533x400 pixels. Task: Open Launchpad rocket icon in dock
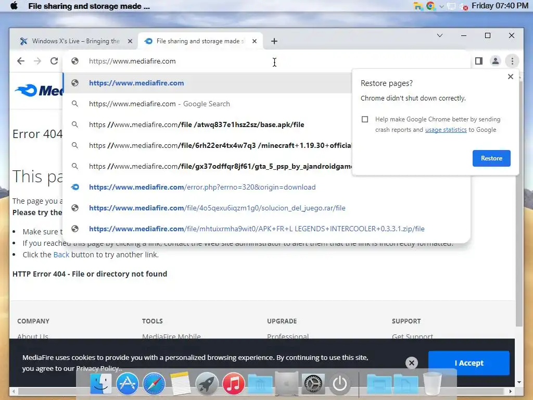click(207, 384)
